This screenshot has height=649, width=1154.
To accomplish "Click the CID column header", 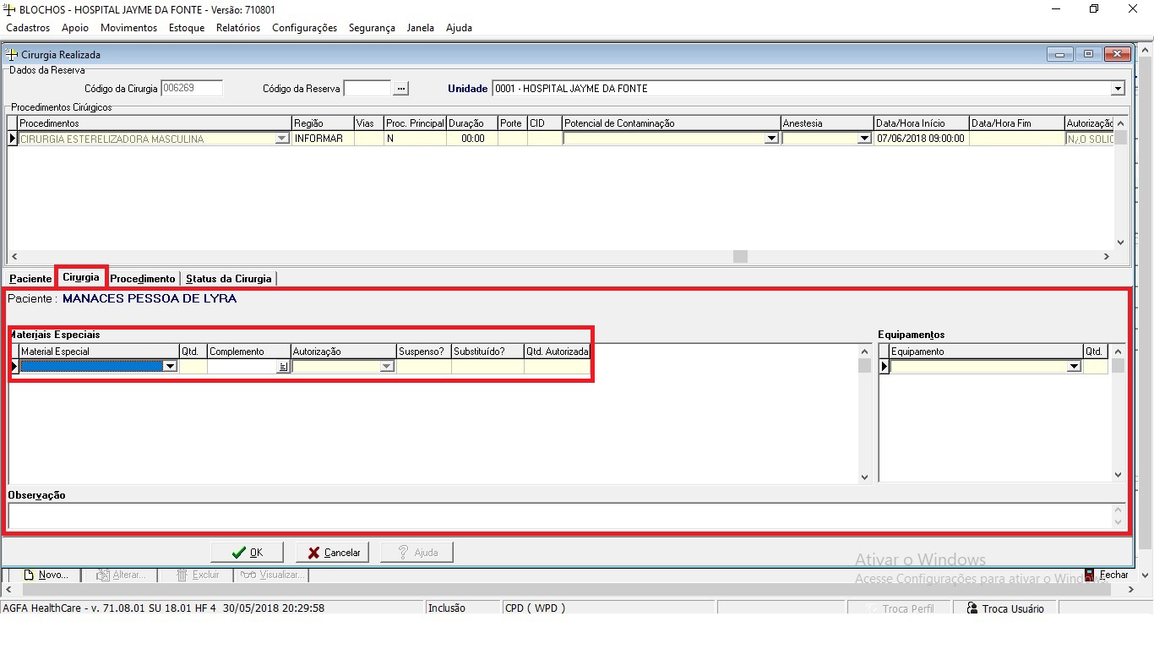I will (544, 123).
